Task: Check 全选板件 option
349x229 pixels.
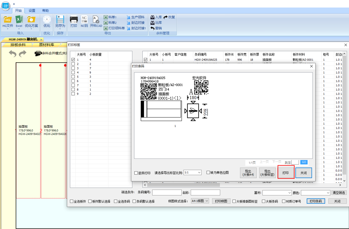Action: pos(71,201)
